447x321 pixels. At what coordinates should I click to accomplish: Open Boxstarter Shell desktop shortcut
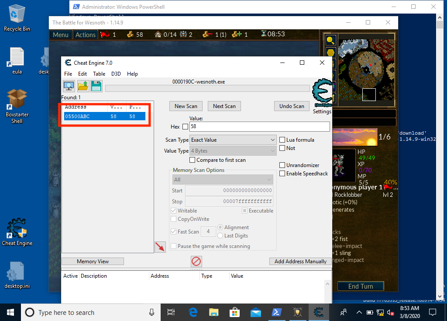click(17, 106)
